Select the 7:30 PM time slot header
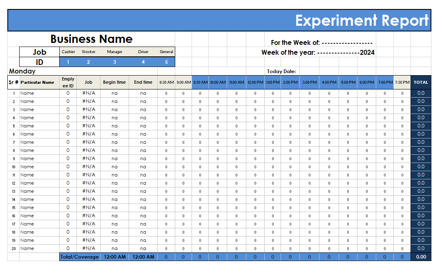The height and width of the screenshot is (279, 442). coord(402,83)
